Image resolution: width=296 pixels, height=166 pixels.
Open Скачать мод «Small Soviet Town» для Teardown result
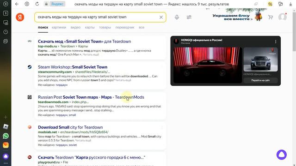[x=84, y=41]
